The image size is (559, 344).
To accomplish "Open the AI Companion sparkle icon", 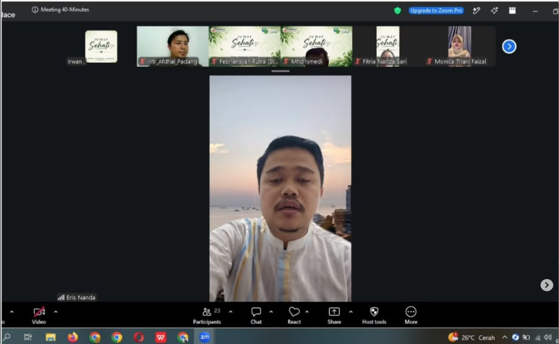I will click(494, 10).
